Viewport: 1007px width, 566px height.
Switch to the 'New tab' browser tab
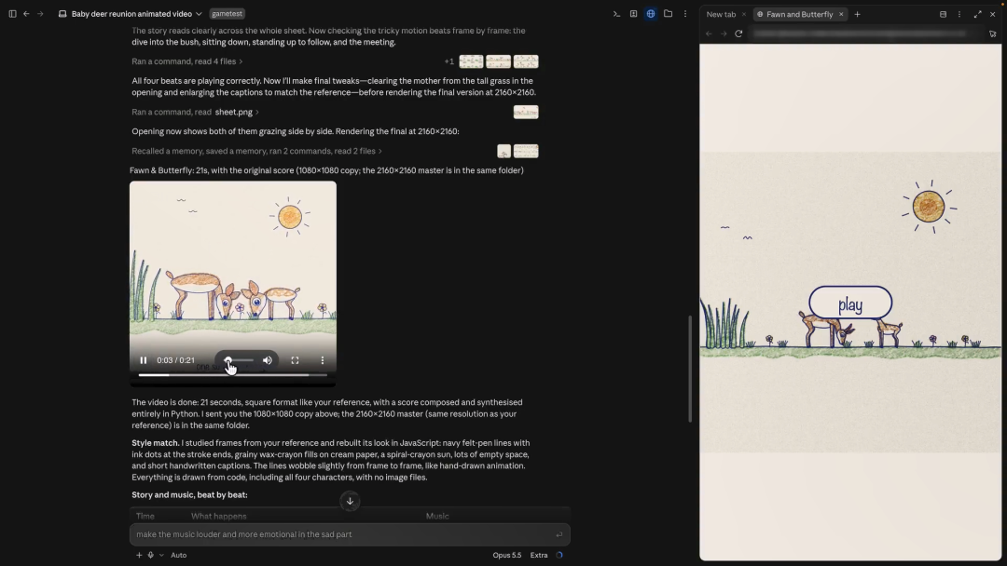point(721,14)
